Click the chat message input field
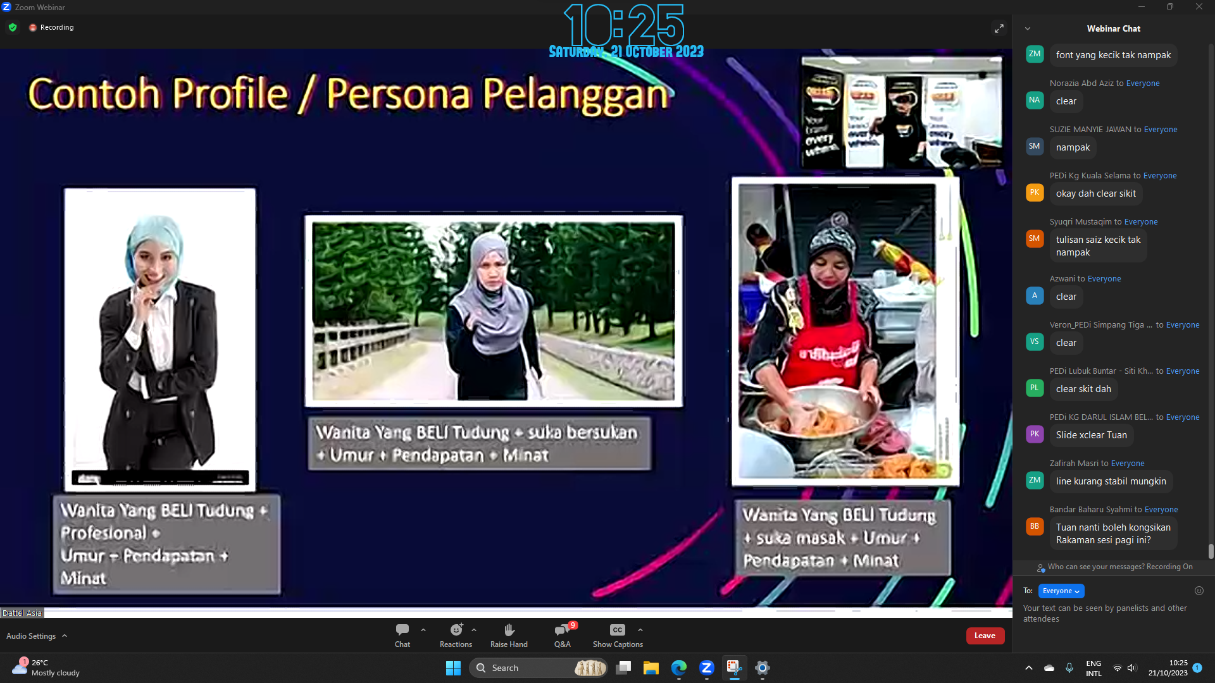Image resolution: width=1215 pixels, height=683 pixels. coord(1114,613)
